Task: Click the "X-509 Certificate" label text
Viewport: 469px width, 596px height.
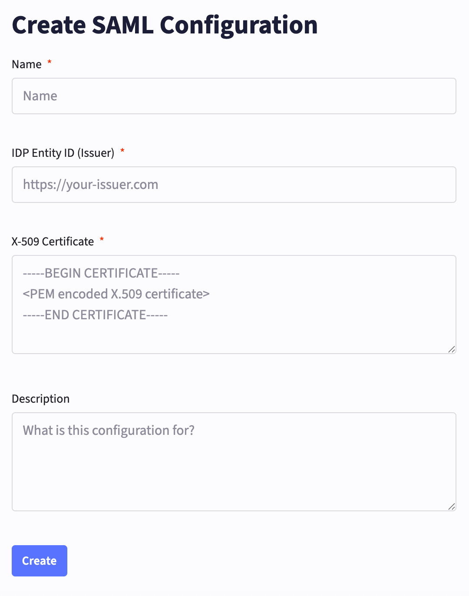Action: click(x=53, y=242)
